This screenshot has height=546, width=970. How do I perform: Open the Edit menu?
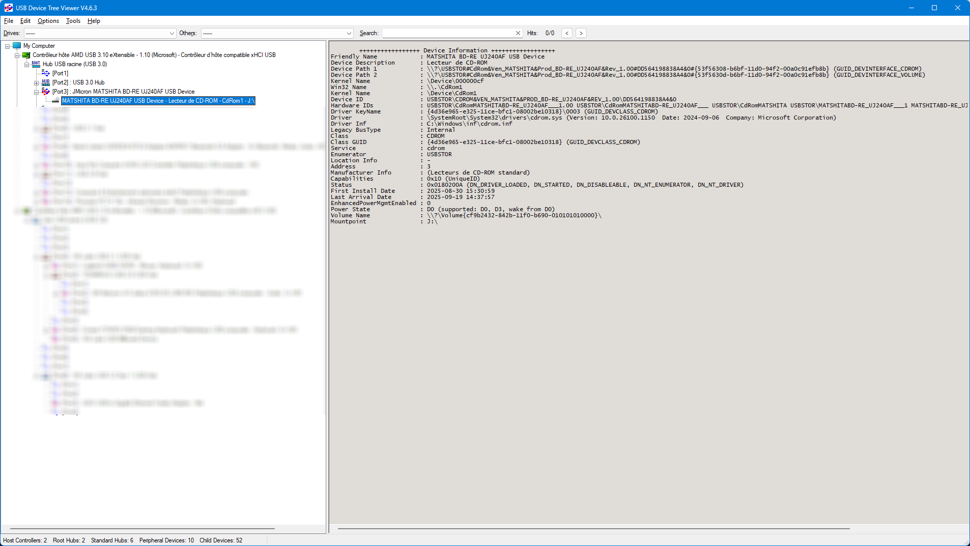(25, 21)
